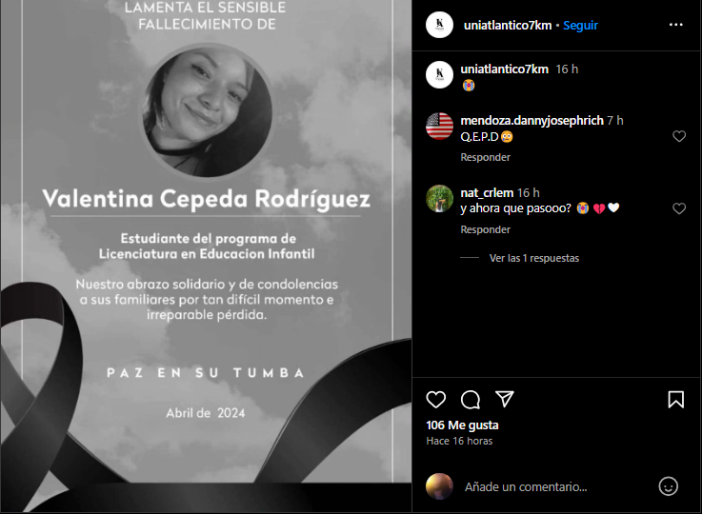Follow uniatlantico7km with Seguir
The height and width of the screenshot is (514, 702).
click(x=580, y=26)
